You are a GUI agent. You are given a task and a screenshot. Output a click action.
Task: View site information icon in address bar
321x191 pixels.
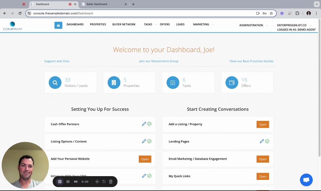click(29, 13)
